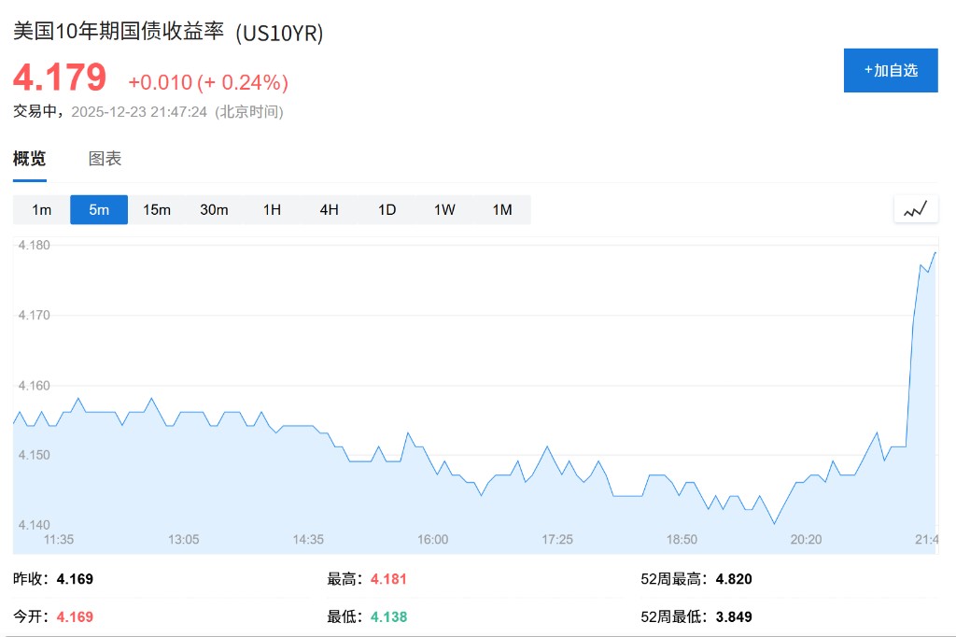
Task: Click the current yield value 4.179
Action: point(60,78)
